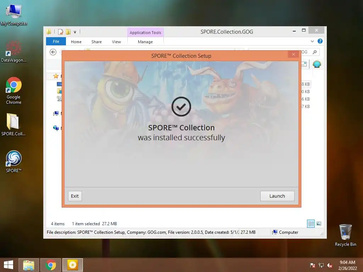The height and width of the screenshot is (272, 363).
Task: Open Quick Access Toolbar customize dropdown
Action: click(x=75, y=32)
